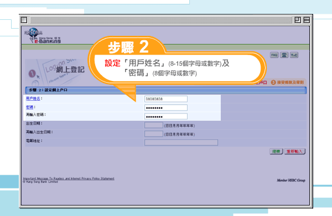This screenshot has width=332, height=216.
Task: Click the window collapse box icon
Action: click(307, 20)
